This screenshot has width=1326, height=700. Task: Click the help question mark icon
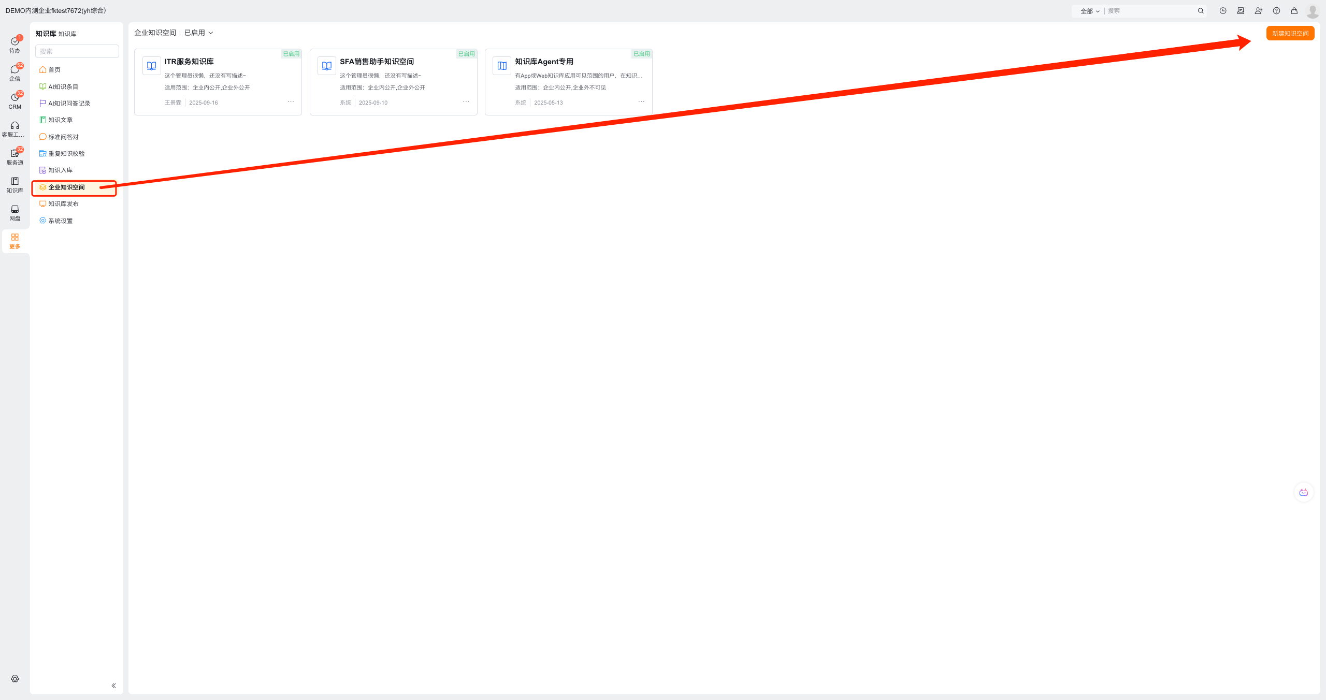pyautogui.click(x=1276, y=11)
